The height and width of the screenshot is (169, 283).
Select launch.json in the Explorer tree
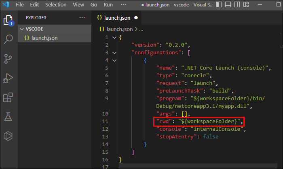pos(44,38)
